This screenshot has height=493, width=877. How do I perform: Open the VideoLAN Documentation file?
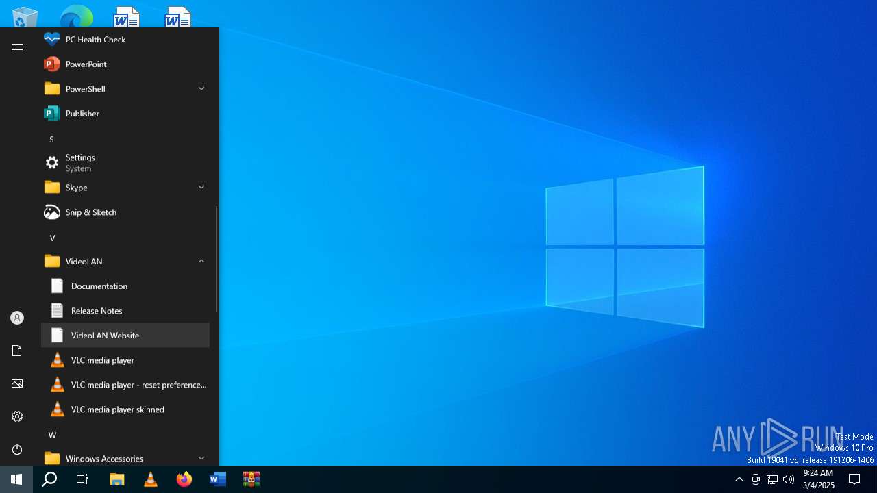[125, 286]
